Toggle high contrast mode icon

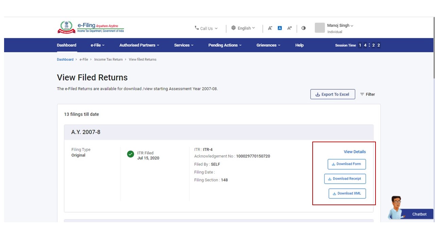coord(303,28)
